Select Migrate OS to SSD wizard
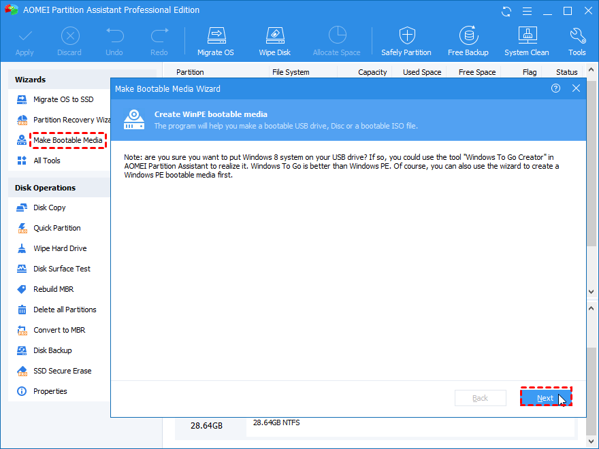The height and width of the screenshot is (449, 599). click(63, 99)
